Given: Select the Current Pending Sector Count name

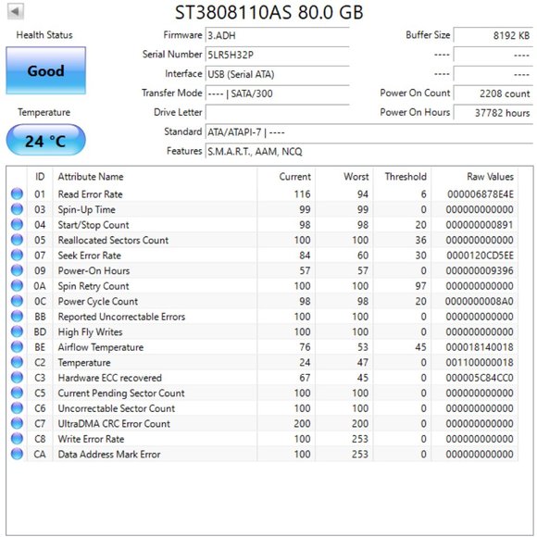Looking at the screenshot, I should coord(121,393).
